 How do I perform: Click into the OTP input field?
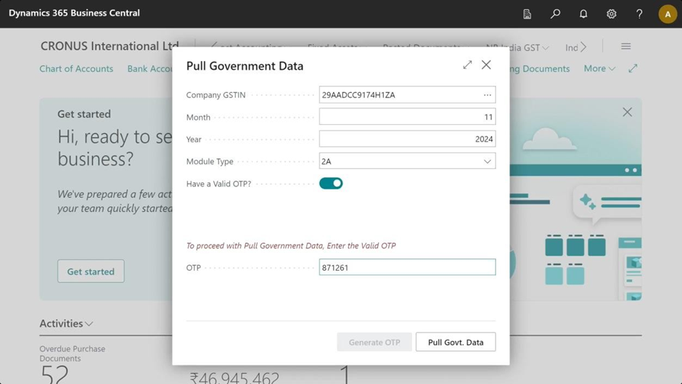407,268
